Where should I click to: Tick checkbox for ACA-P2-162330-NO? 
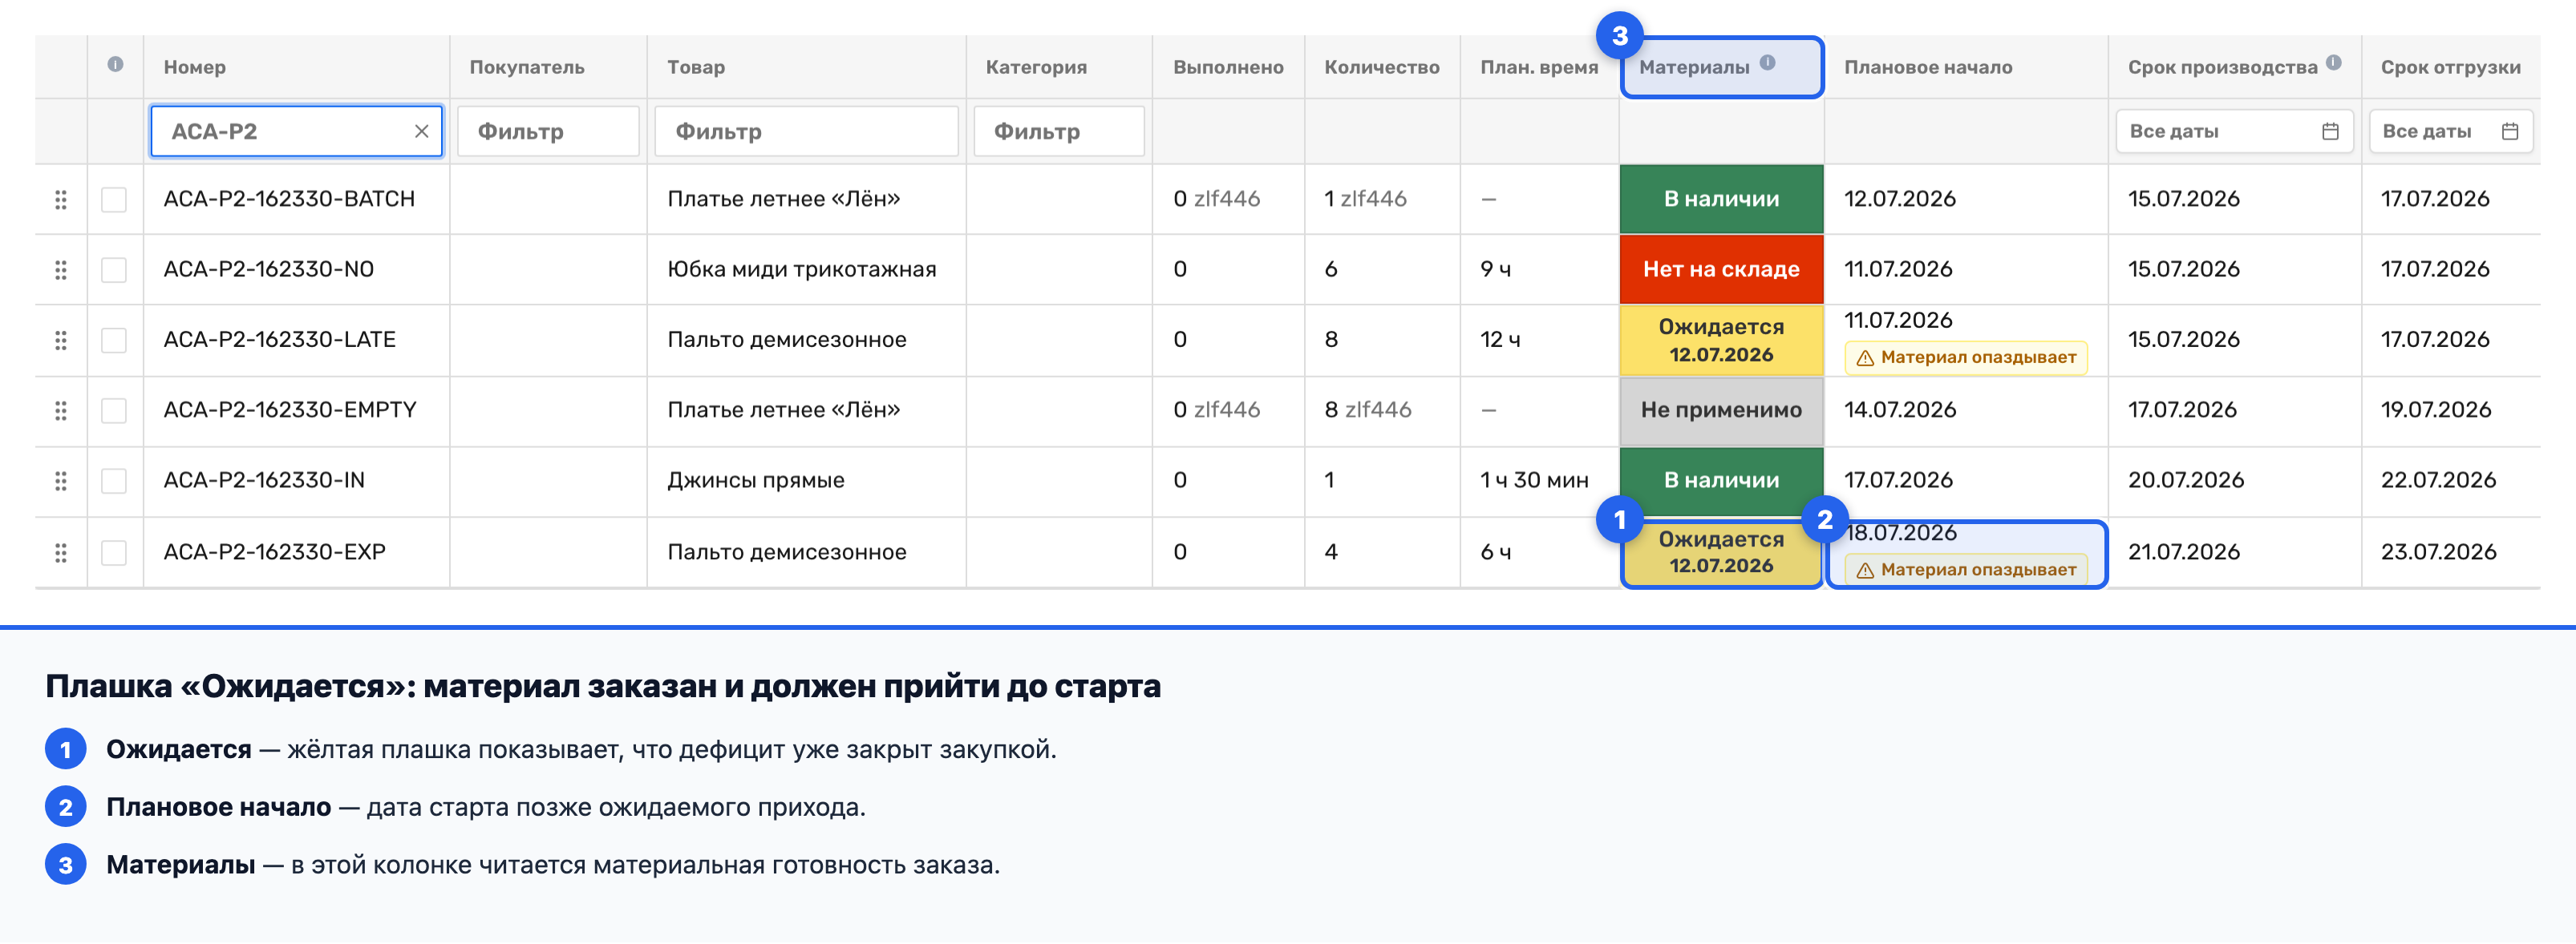(114, 270)
